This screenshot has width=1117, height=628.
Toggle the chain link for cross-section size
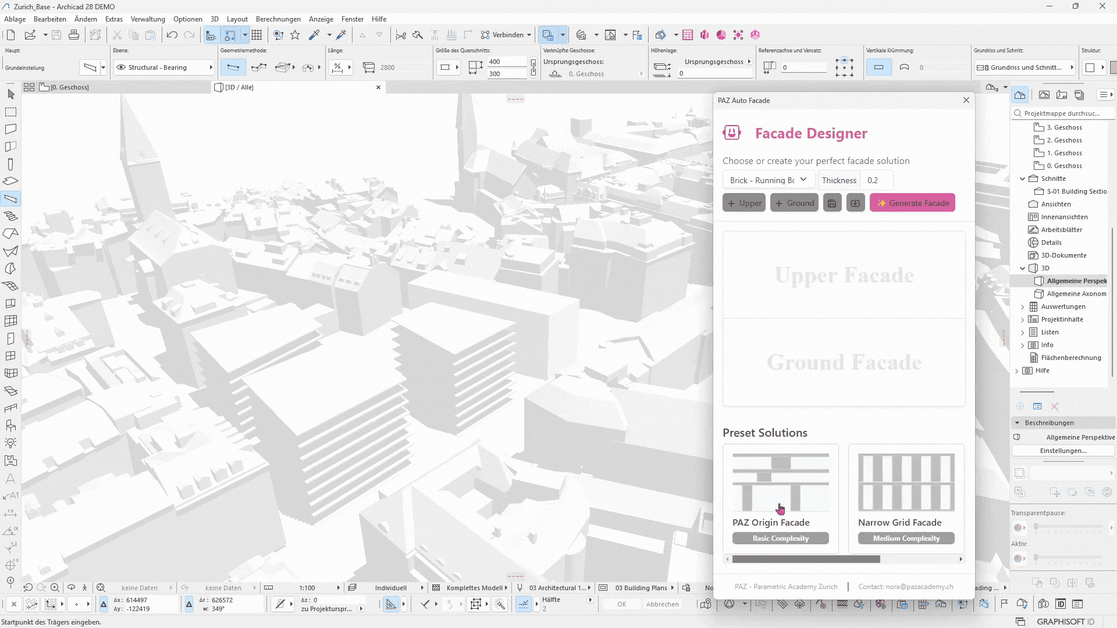(533, 67)
